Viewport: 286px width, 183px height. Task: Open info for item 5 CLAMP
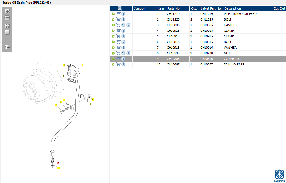(x=123, y=36)
